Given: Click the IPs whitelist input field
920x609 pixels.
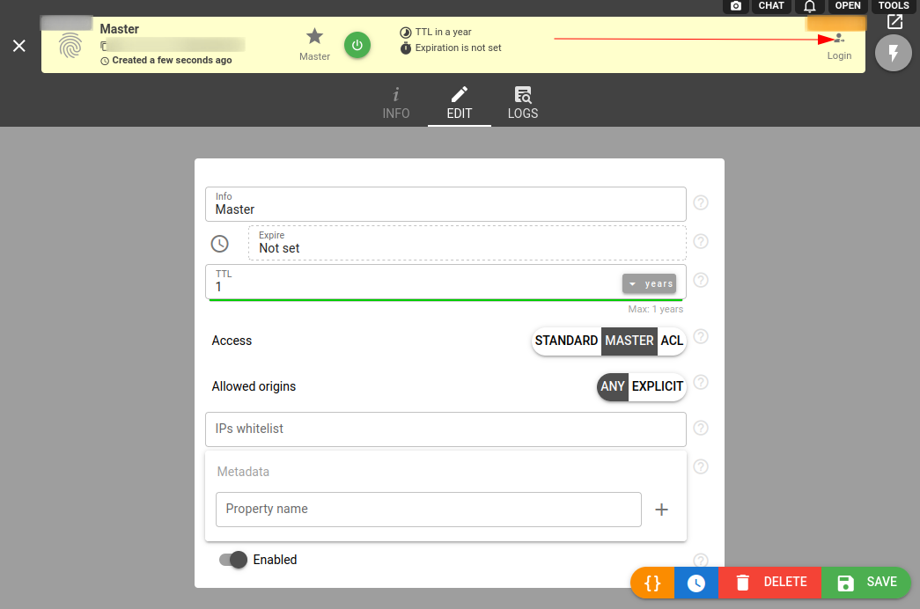Looking at the screenshot, I should click(445, 429).
